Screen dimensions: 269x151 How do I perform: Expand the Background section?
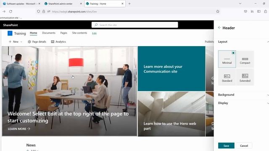(x=243, y=95)
